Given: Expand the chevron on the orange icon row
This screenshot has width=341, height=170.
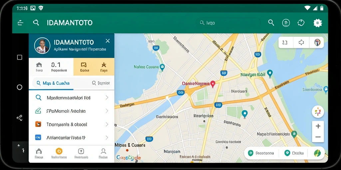Looking at the screenshot, I should pos(107,124).
